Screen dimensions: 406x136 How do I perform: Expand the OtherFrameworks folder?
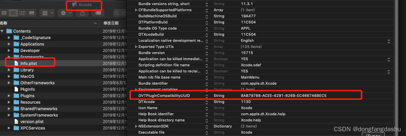point(9,83)
